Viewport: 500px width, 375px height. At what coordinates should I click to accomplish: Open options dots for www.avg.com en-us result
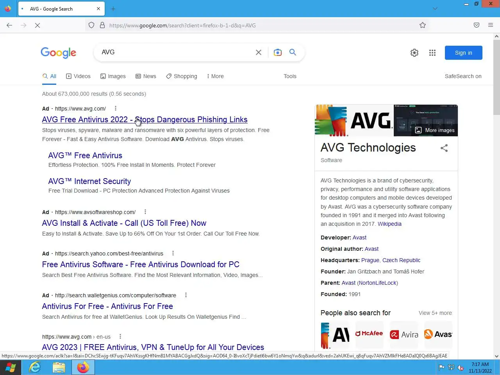click(120, 336)
